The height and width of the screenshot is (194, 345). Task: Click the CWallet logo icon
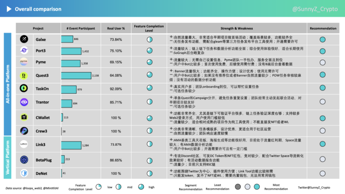tap(24, 117)
